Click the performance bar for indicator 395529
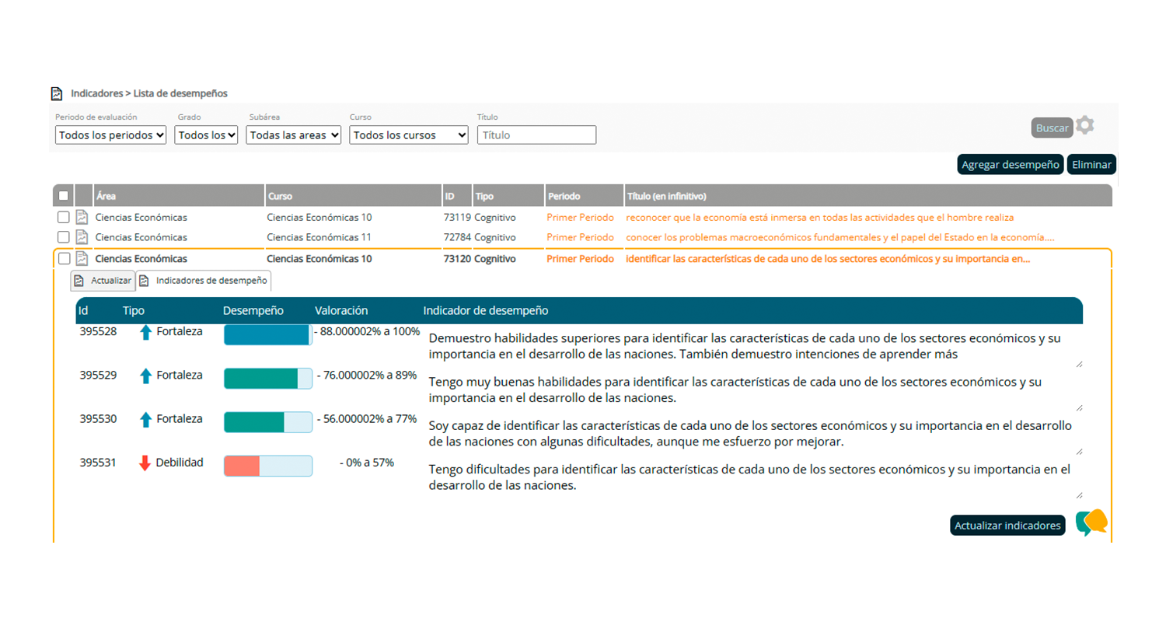Image resolution: width=1166 pixels, height=622 pixels. tap(267, 379)
